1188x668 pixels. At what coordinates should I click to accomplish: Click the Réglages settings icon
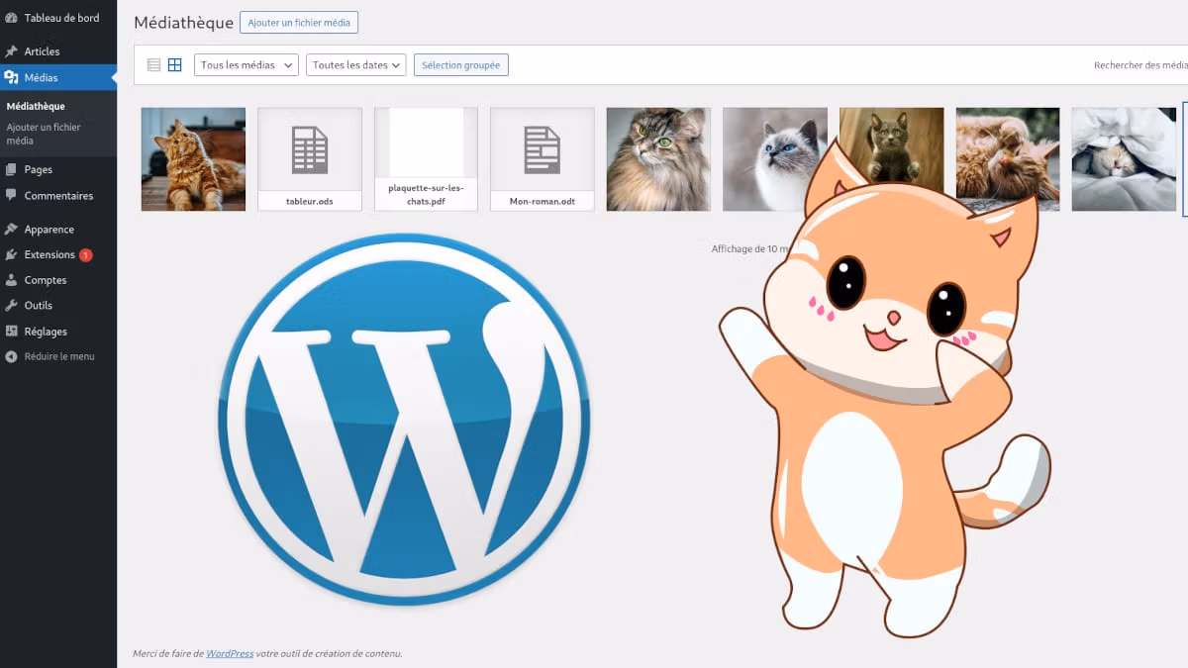click(x=11, y=332)
